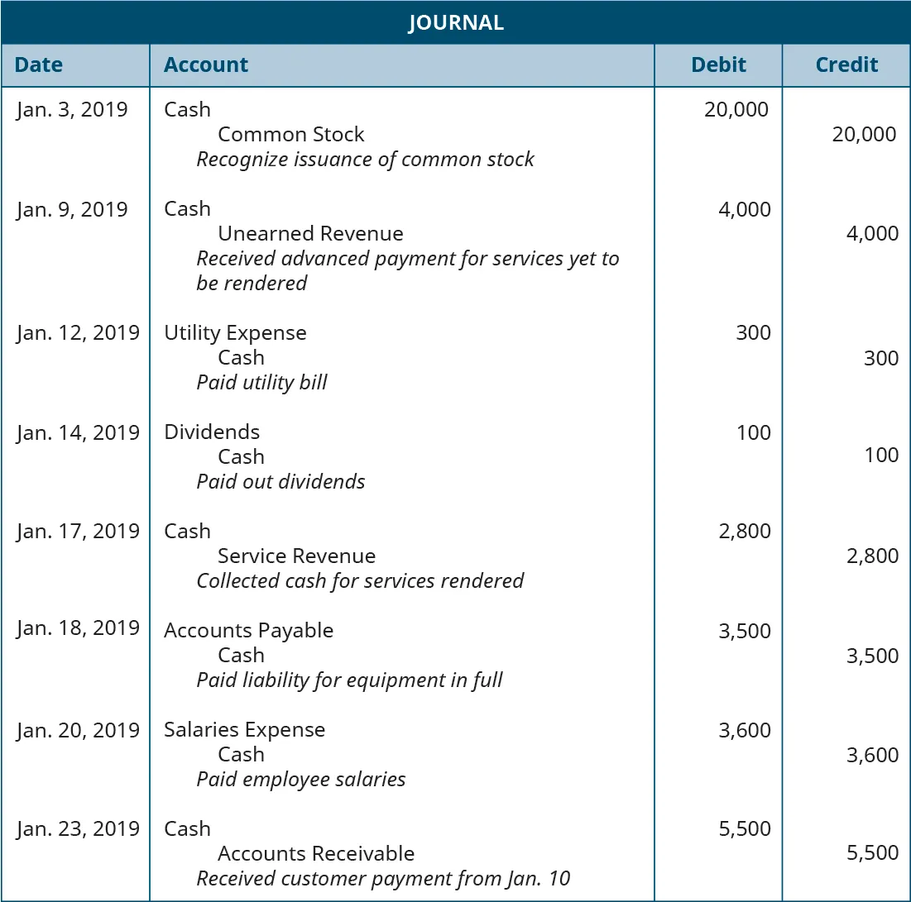Click the JOURNAL title header

[455, 22]
